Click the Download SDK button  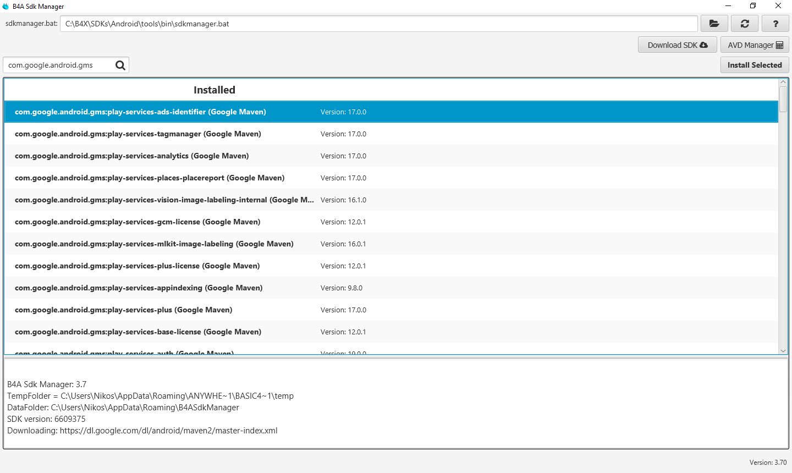click(x=678, y=45)
